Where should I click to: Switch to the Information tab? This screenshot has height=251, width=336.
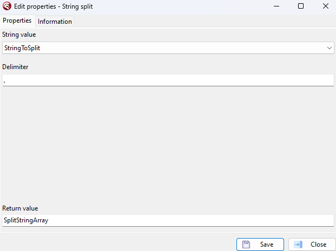pos(55,22)
